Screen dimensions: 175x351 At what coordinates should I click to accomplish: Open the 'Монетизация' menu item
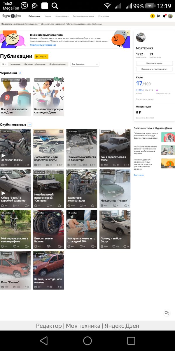(x=62, y=16)
